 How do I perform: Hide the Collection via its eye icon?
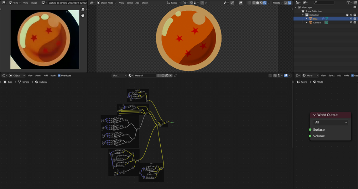[351, 15]
